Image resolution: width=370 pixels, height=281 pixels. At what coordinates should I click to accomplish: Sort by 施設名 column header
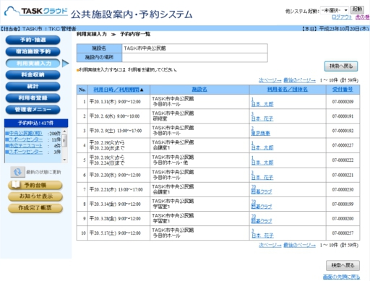coord(199,90)
